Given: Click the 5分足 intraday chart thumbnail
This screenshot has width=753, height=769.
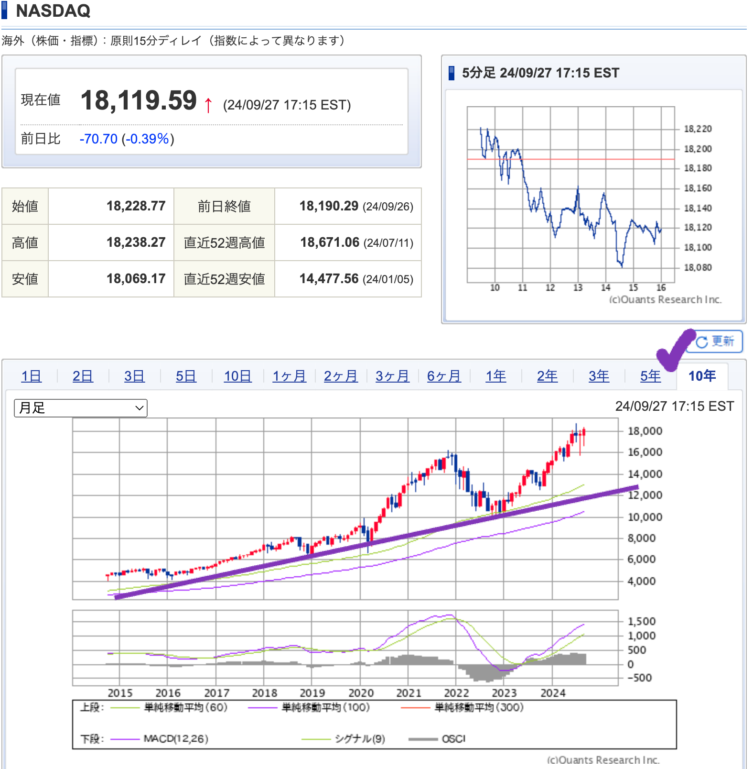Looking at the screenshot, I should coord(593,205).
